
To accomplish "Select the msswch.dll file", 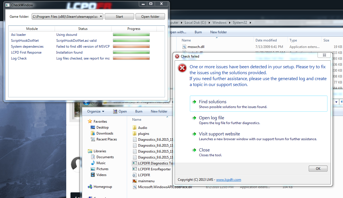I will point(196,47).
